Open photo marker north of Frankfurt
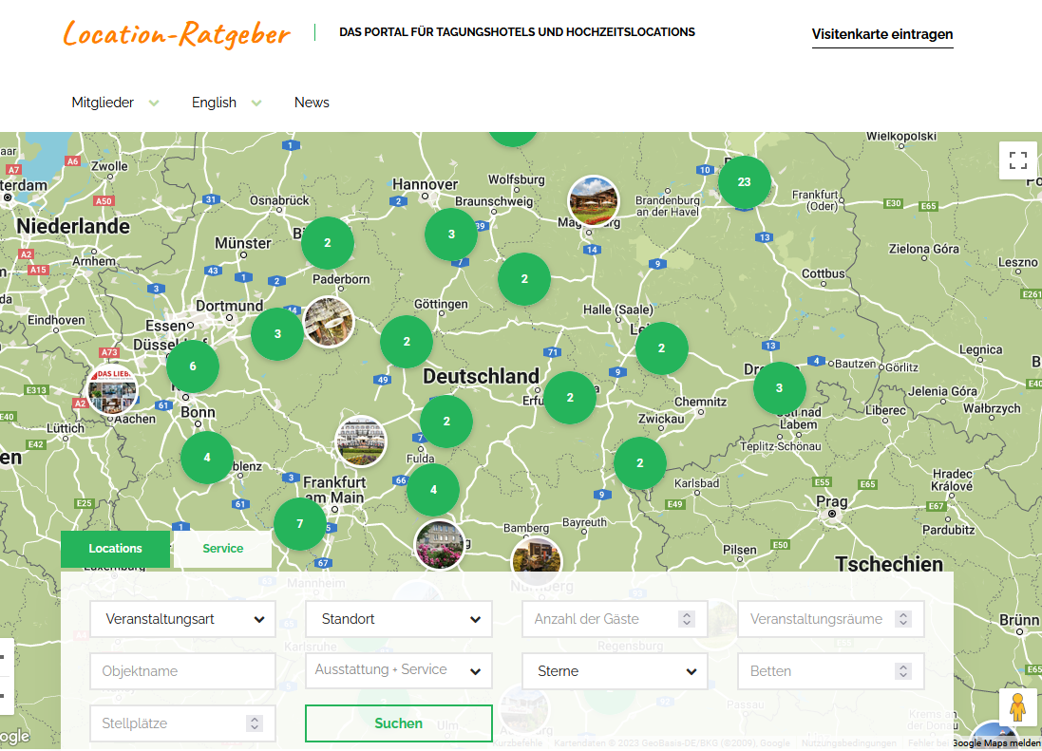The width and height of the screenshot is (1042, 751). click(x=361, y=441)
